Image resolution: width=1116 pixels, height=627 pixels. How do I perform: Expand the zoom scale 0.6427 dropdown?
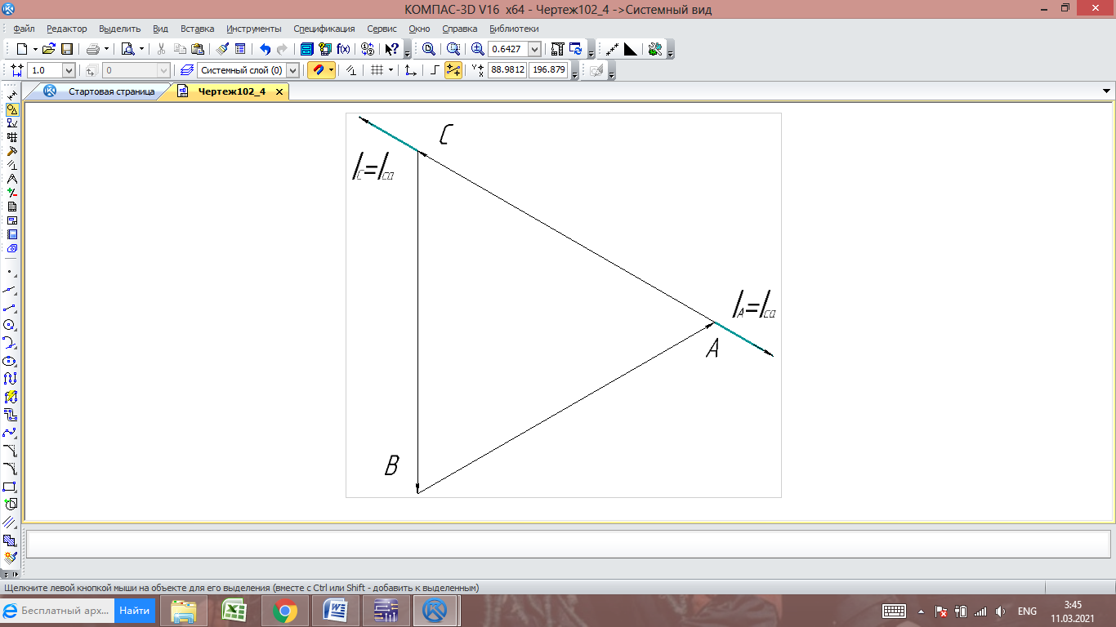coord(534,49)
